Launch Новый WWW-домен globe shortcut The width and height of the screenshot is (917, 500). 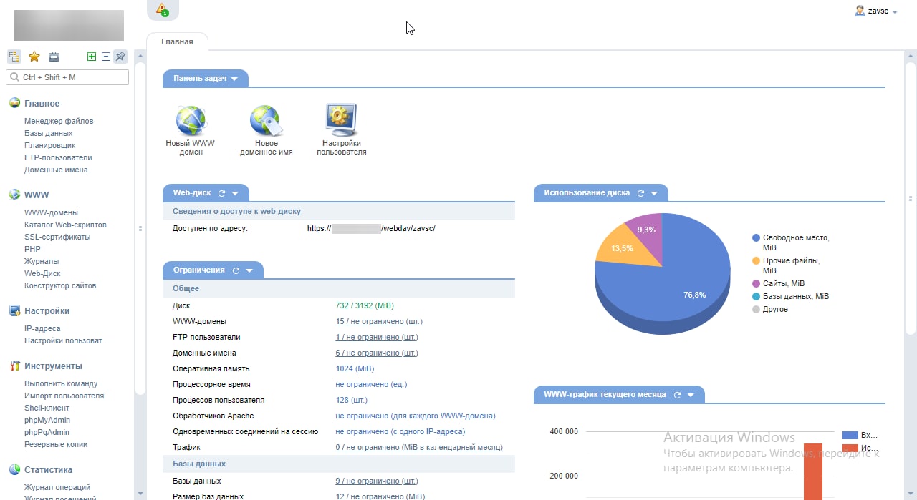[x=191, y=120]
